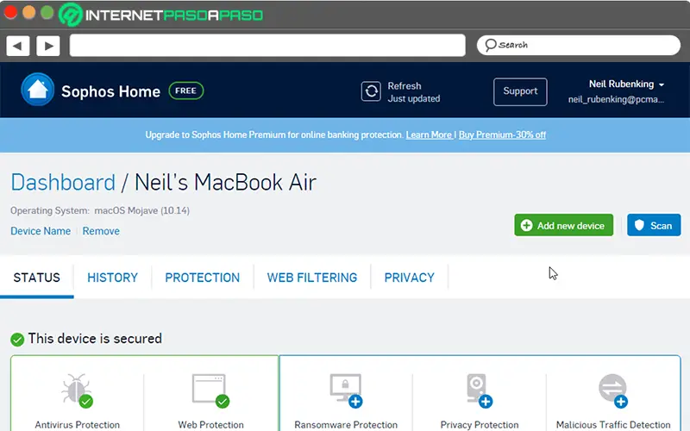The height and width of the screenshot is (431, 690).
Task: Click the Ransomware Protection monitor icon
Action: click(x=345, y=390)
